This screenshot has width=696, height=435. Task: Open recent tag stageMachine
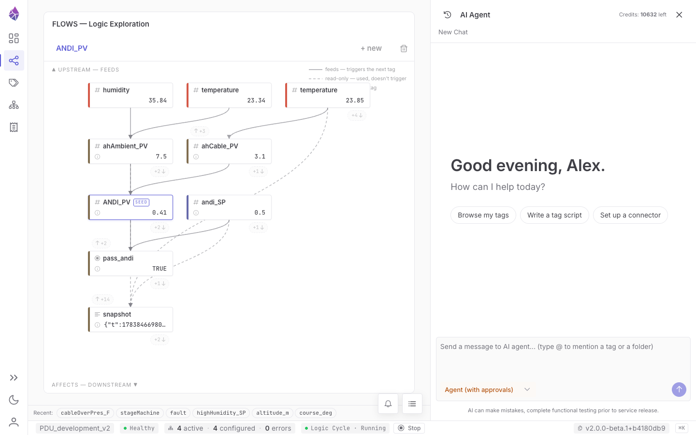[x=140, y=413]
